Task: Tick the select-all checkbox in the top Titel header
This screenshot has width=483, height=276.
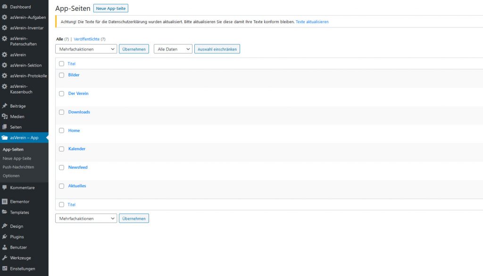Action: point(62,64)
